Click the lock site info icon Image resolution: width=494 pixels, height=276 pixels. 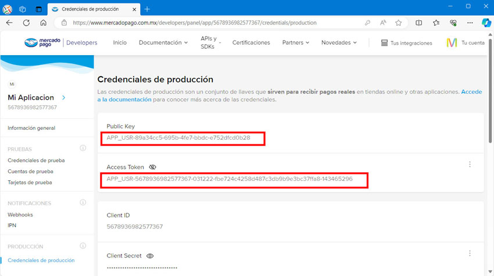[65, 23]
